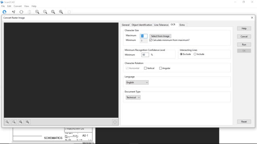Viewport: 257px width, 144px height.
Task: Click main toolbar zoom in magnifier
Action: (x=37, y=12)
